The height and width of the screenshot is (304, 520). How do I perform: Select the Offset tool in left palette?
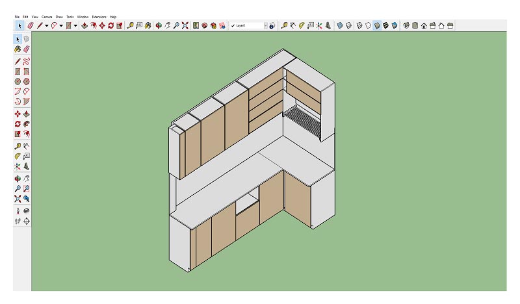point(27,134)
